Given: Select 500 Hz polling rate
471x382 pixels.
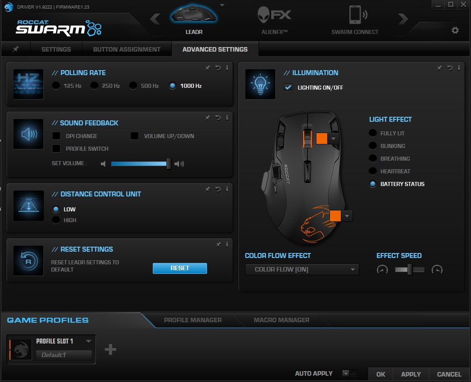Looking at the screenshot, I should tap(133, 86).
